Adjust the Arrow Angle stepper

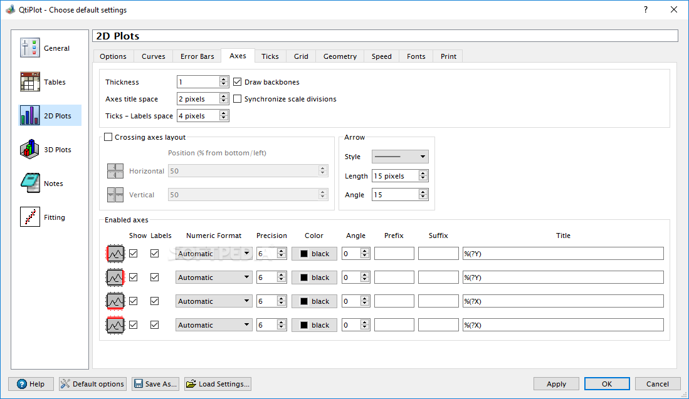point(423,194)
